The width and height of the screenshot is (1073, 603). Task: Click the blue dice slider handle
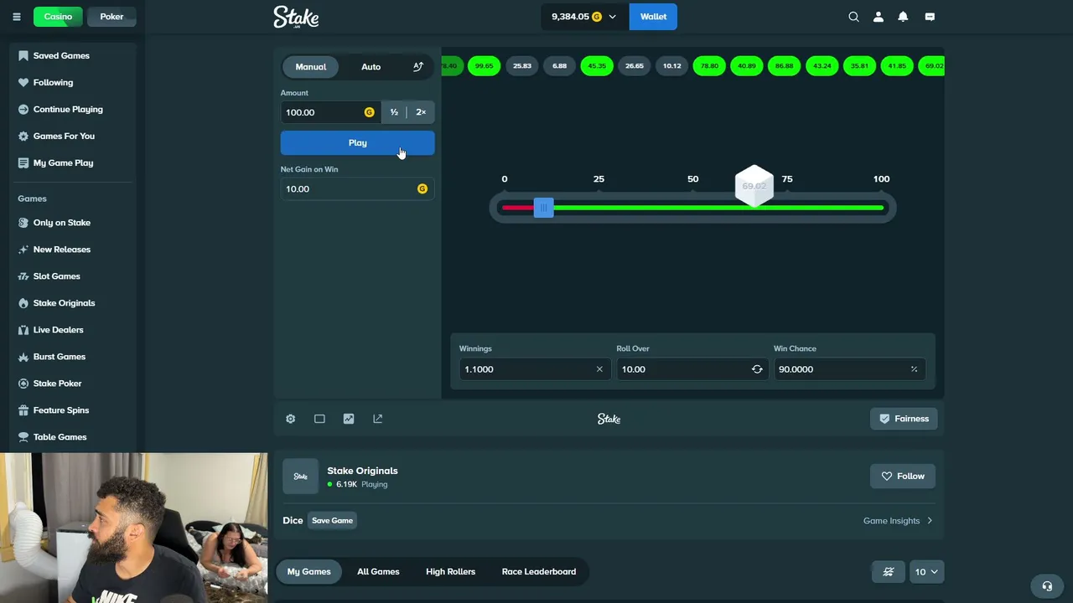pos(543,208)
